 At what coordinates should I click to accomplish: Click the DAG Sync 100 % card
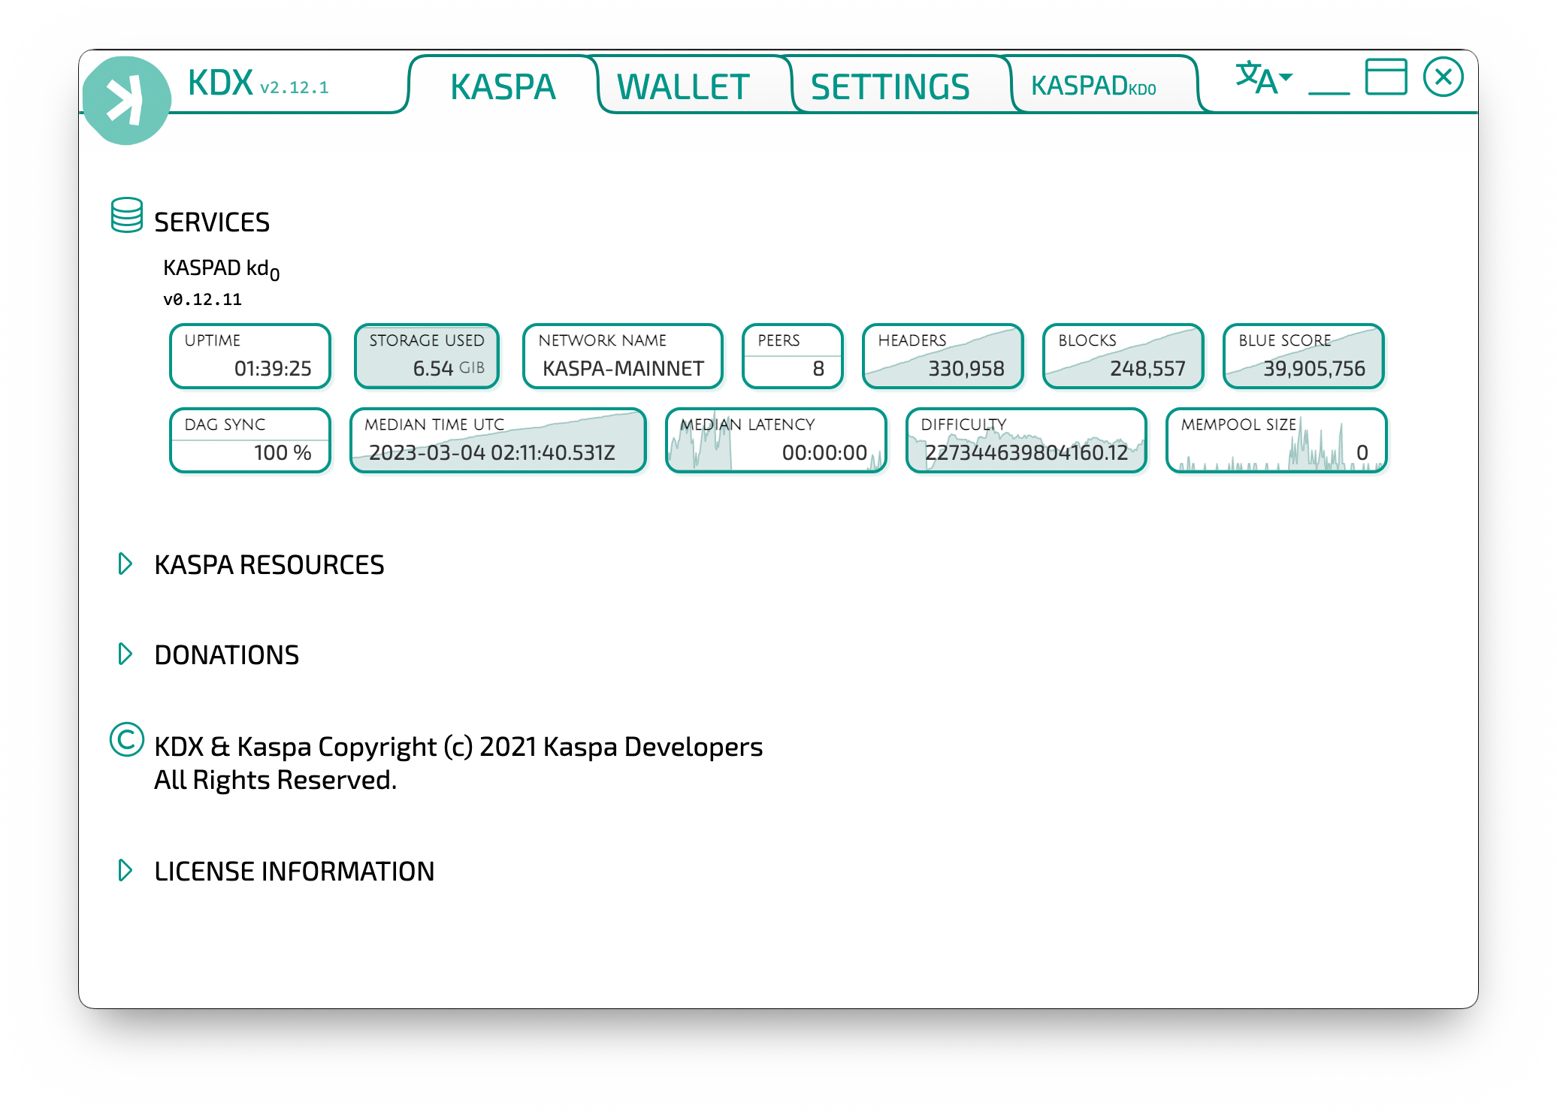click(x=250, y=440)
